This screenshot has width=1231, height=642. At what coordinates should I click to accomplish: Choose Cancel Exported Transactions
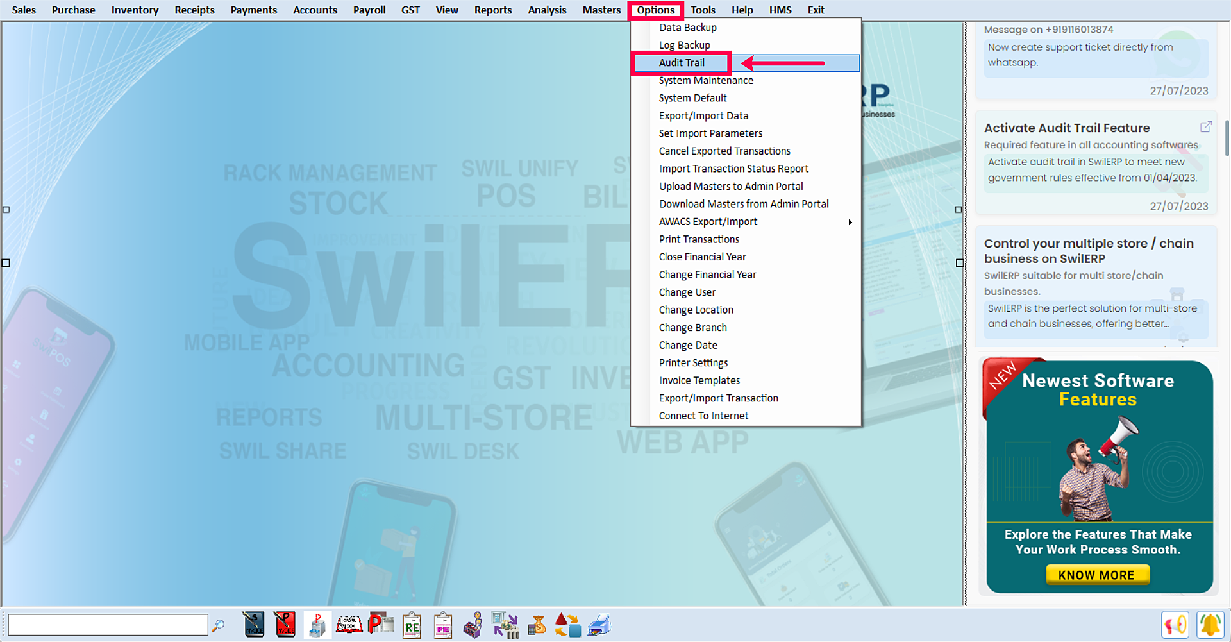tap(746, 151)
